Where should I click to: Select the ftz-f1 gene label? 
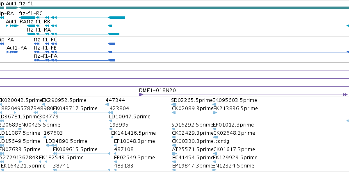tap(26, 4)
